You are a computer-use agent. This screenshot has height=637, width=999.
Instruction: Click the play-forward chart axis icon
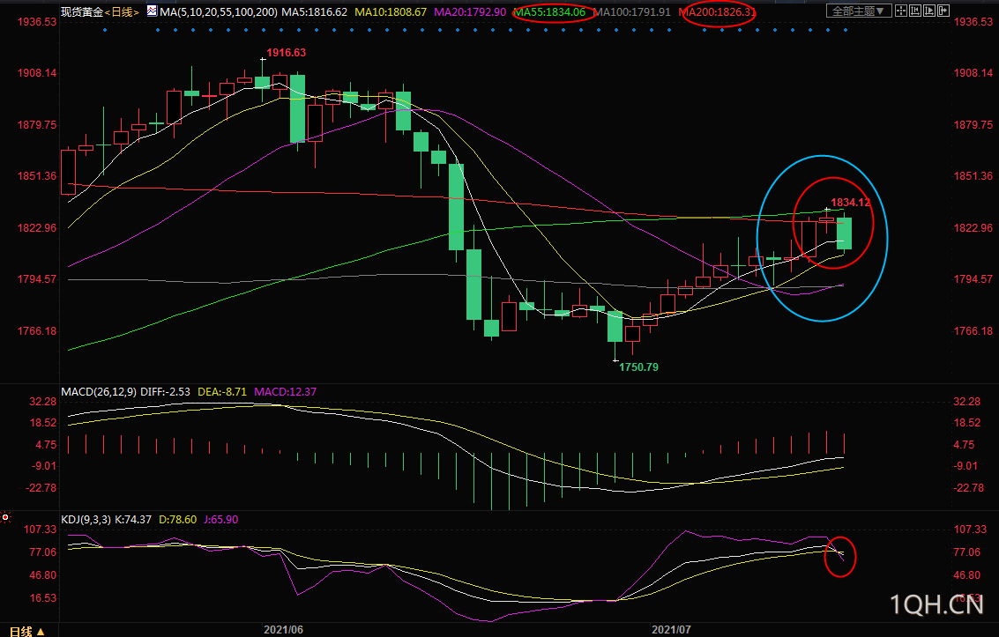[929, 11]
